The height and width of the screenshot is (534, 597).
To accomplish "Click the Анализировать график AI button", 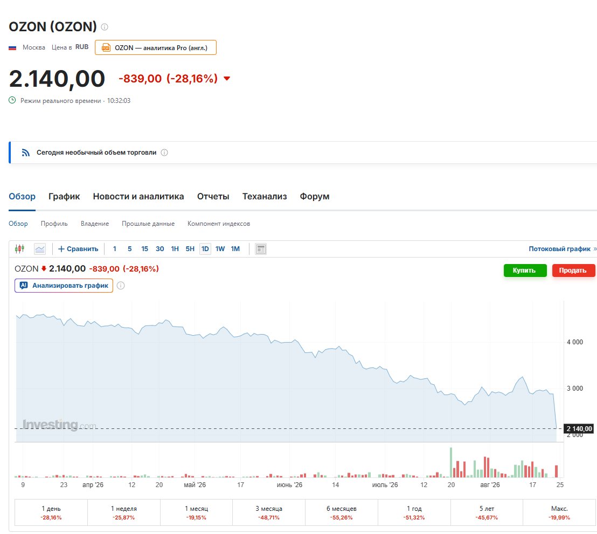I will pyautogui.click(x=64, y=286).
